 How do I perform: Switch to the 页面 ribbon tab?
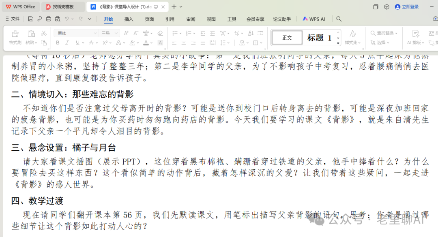149,19
